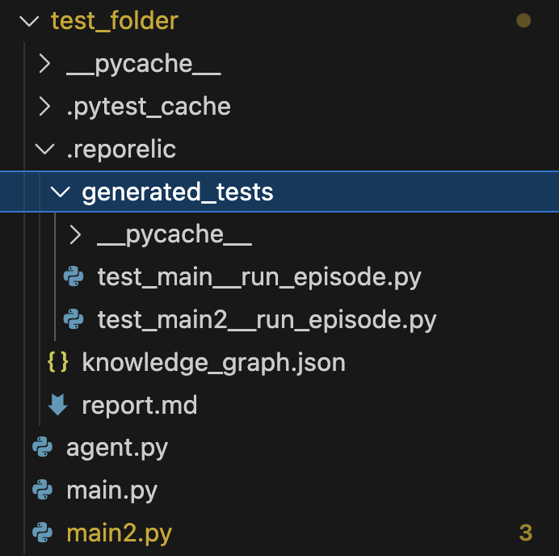Collapse the generated_tests folder chevron

point(61,192)
